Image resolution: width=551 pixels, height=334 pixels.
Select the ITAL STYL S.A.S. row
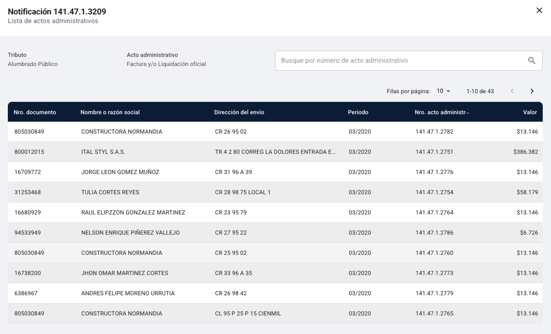coord(103,152)
